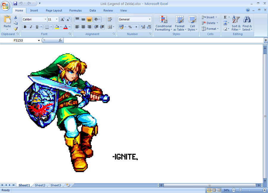
Task: Switch to the Formulas ribbon tab
Action: 75,10
